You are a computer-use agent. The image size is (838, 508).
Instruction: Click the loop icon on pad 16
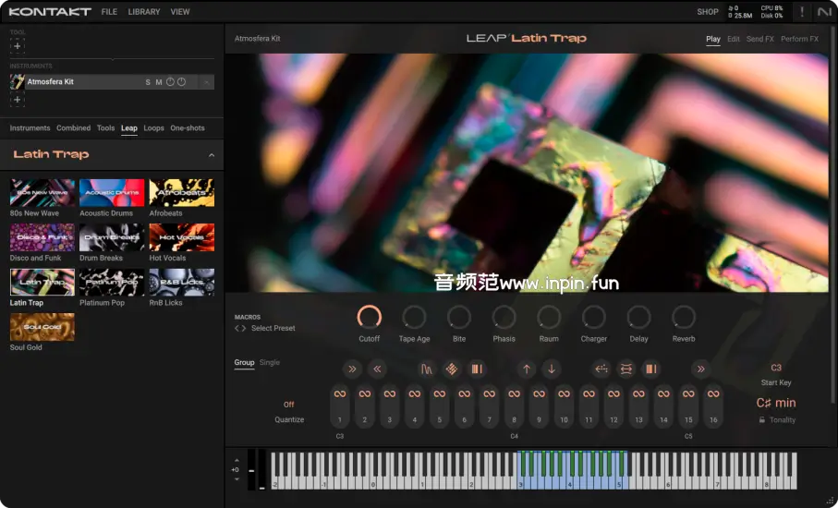(713, 394)
